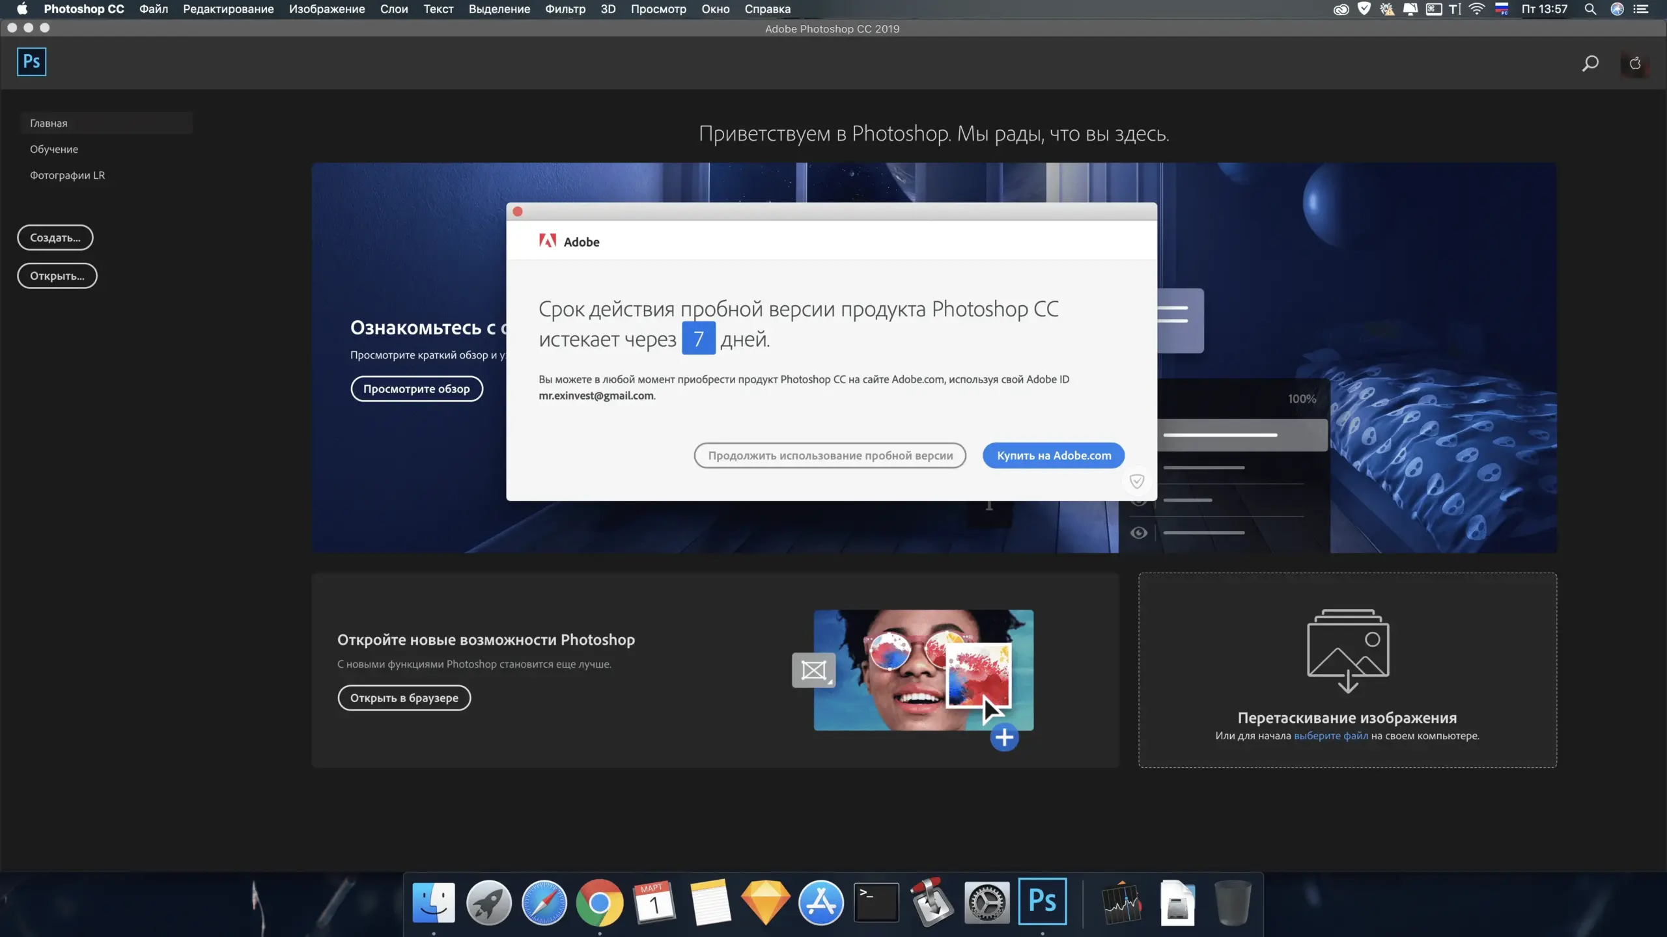Open the search magnifier in Photoshop header
The image size is (1667, 937).
(1590, 63)
